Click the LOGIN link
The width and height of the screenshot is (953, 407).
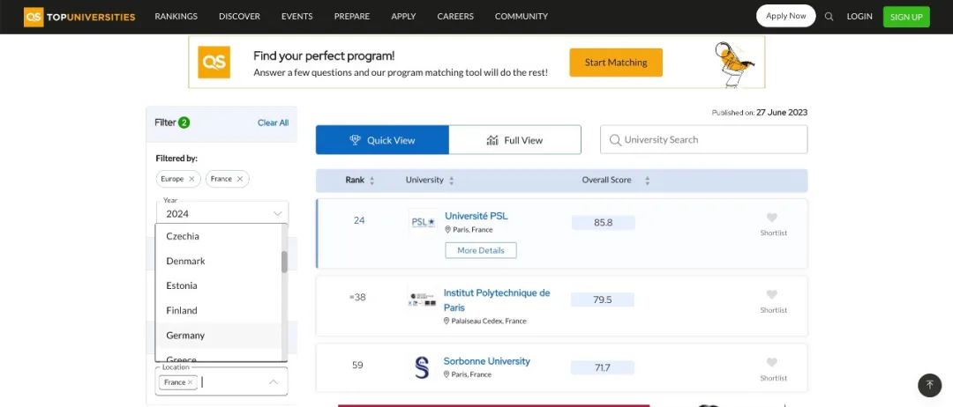click(859, 17)
